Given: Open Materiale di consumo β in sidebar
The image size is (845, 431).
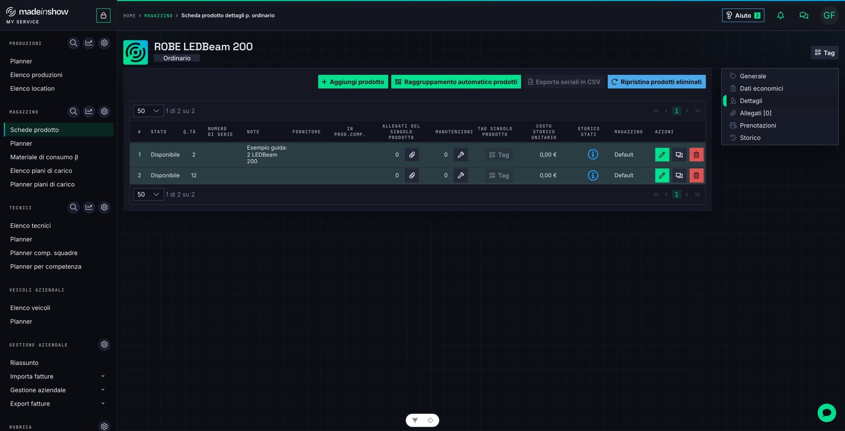Looking at the screenshot, I should pyautogui.click(x=44, y=157).
